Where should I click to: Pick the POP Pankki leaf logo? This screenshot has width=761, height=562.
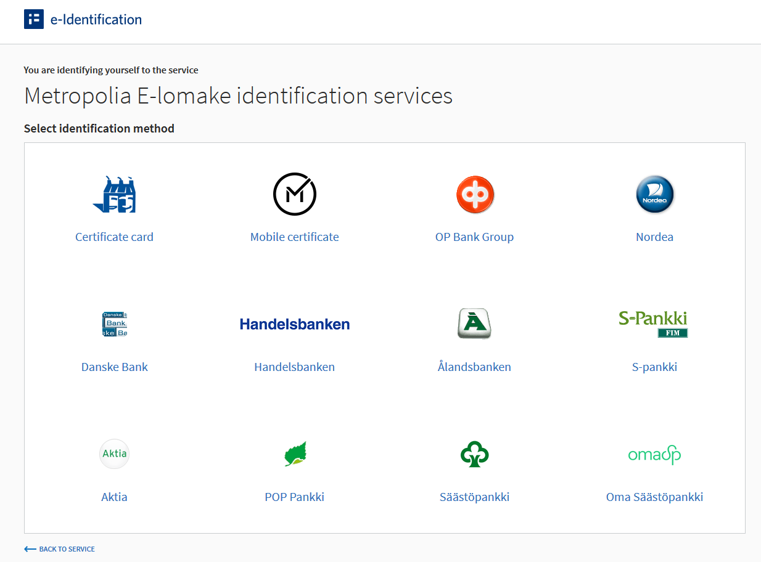pyautogui.click(x=295, y=454)
